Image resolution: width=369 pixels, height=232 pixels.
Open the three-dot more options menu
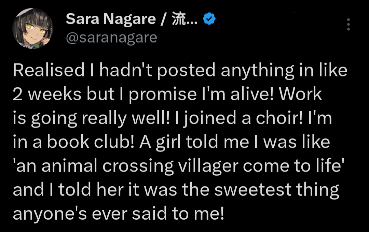tap(348, 25)
